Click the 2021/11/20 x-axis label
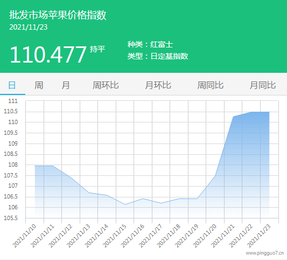This screenshot has width=287, height=260. pos(205,236)
